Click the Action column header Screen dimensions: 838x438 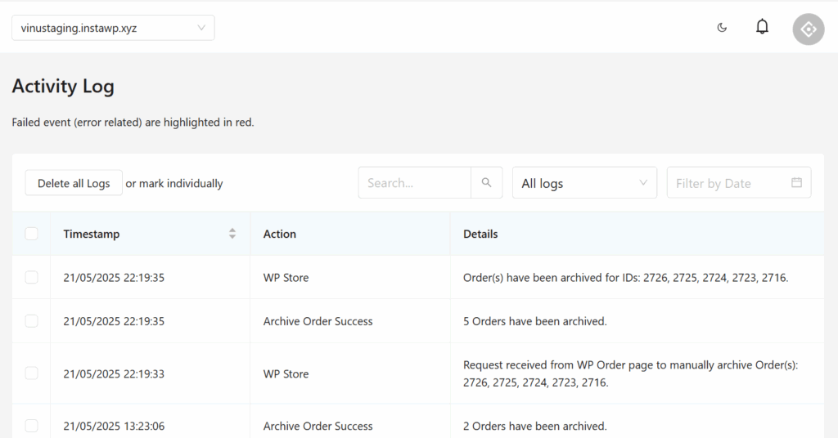click(280, 234)
